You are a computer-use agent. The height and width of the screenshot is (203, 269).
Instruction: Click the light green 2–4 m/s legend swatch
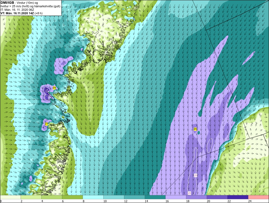[x=31, y=197]
